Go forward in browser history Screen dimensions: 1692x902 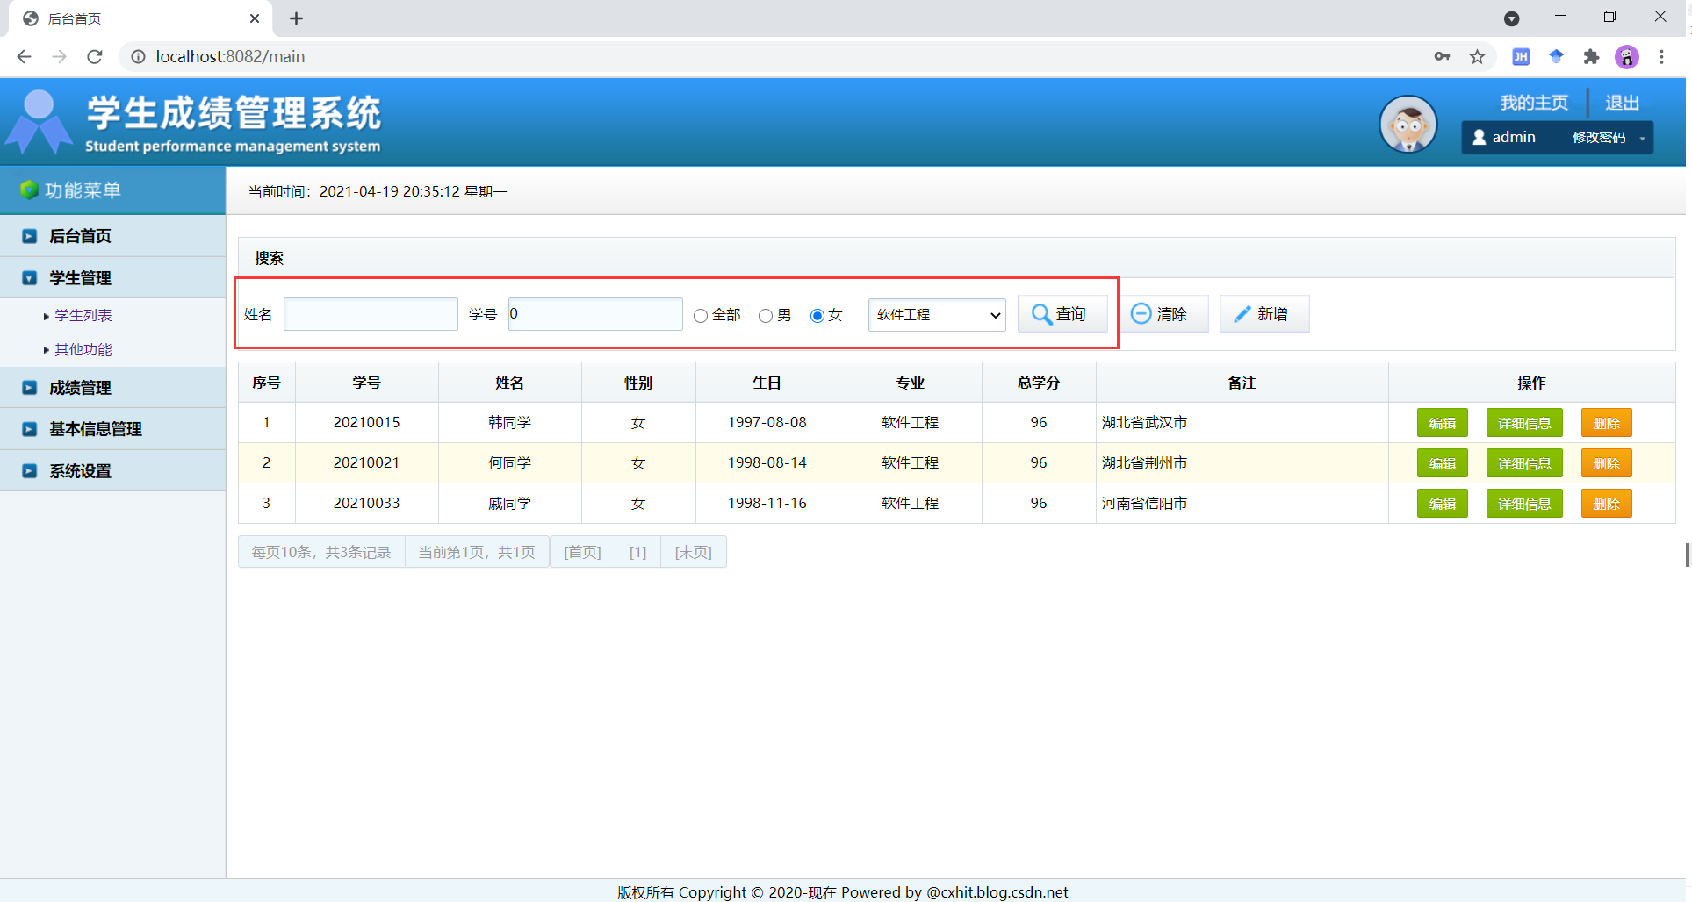coord(59,56)
